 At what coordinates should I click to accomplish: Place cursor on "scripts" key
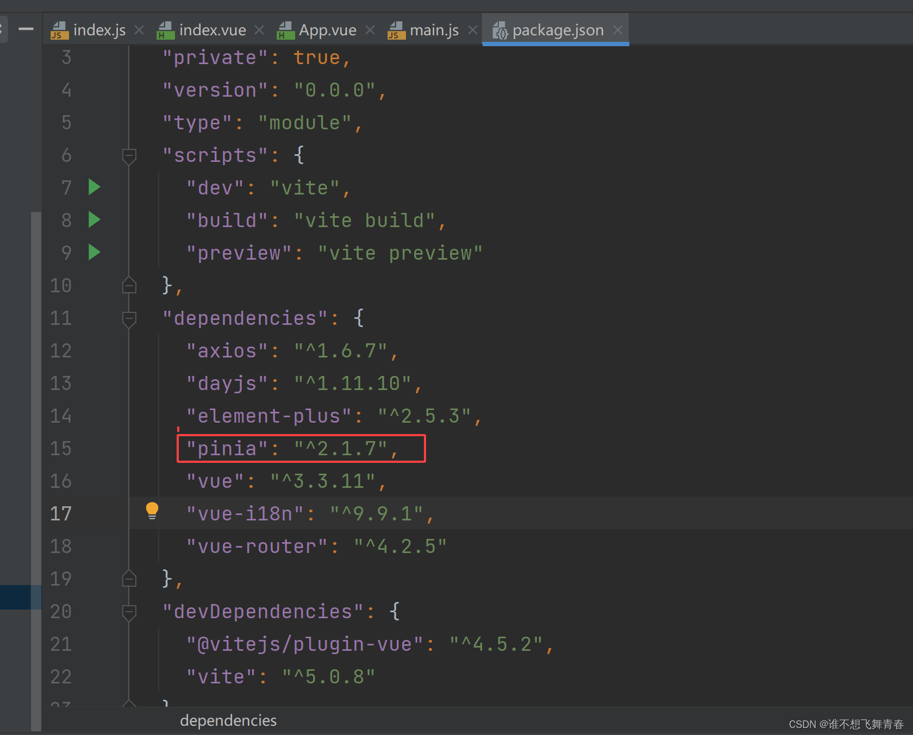(215, 155)
